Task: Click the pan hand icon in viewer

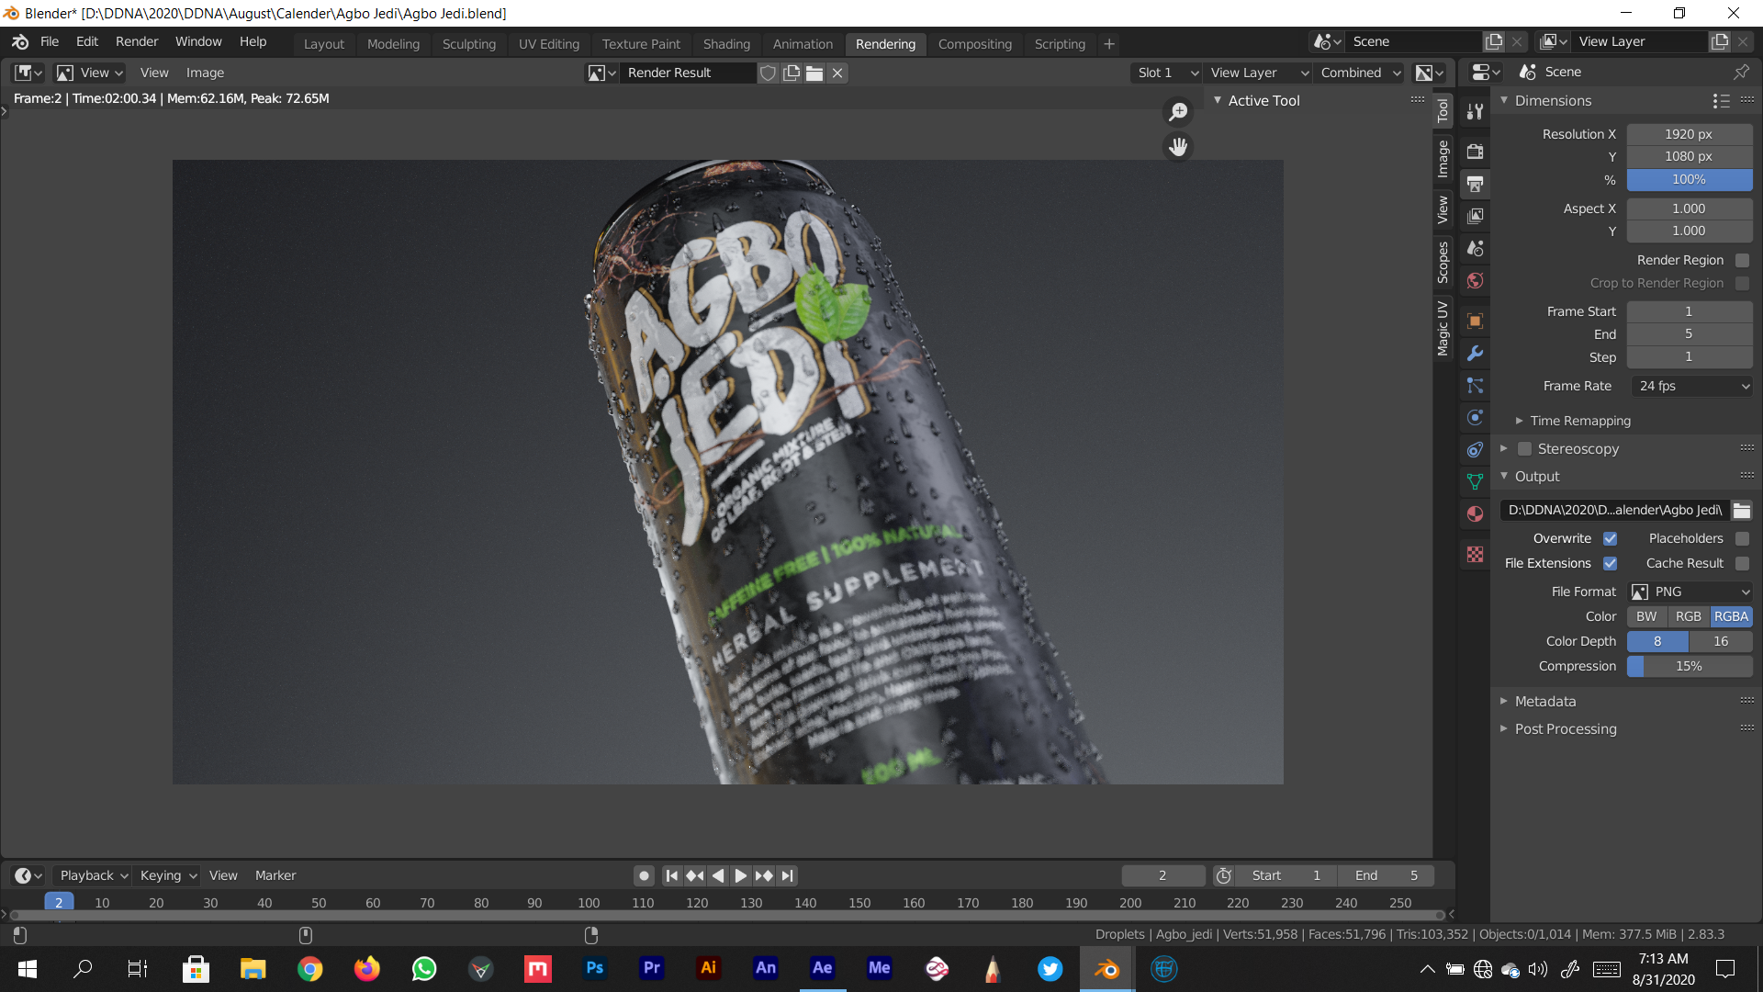Action: pos(1178,146)
